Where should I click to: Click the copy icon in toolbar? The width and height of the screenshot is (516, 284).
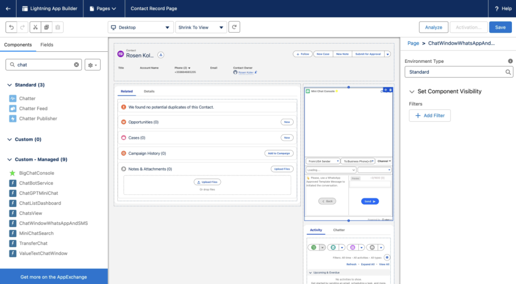(46, 27)
